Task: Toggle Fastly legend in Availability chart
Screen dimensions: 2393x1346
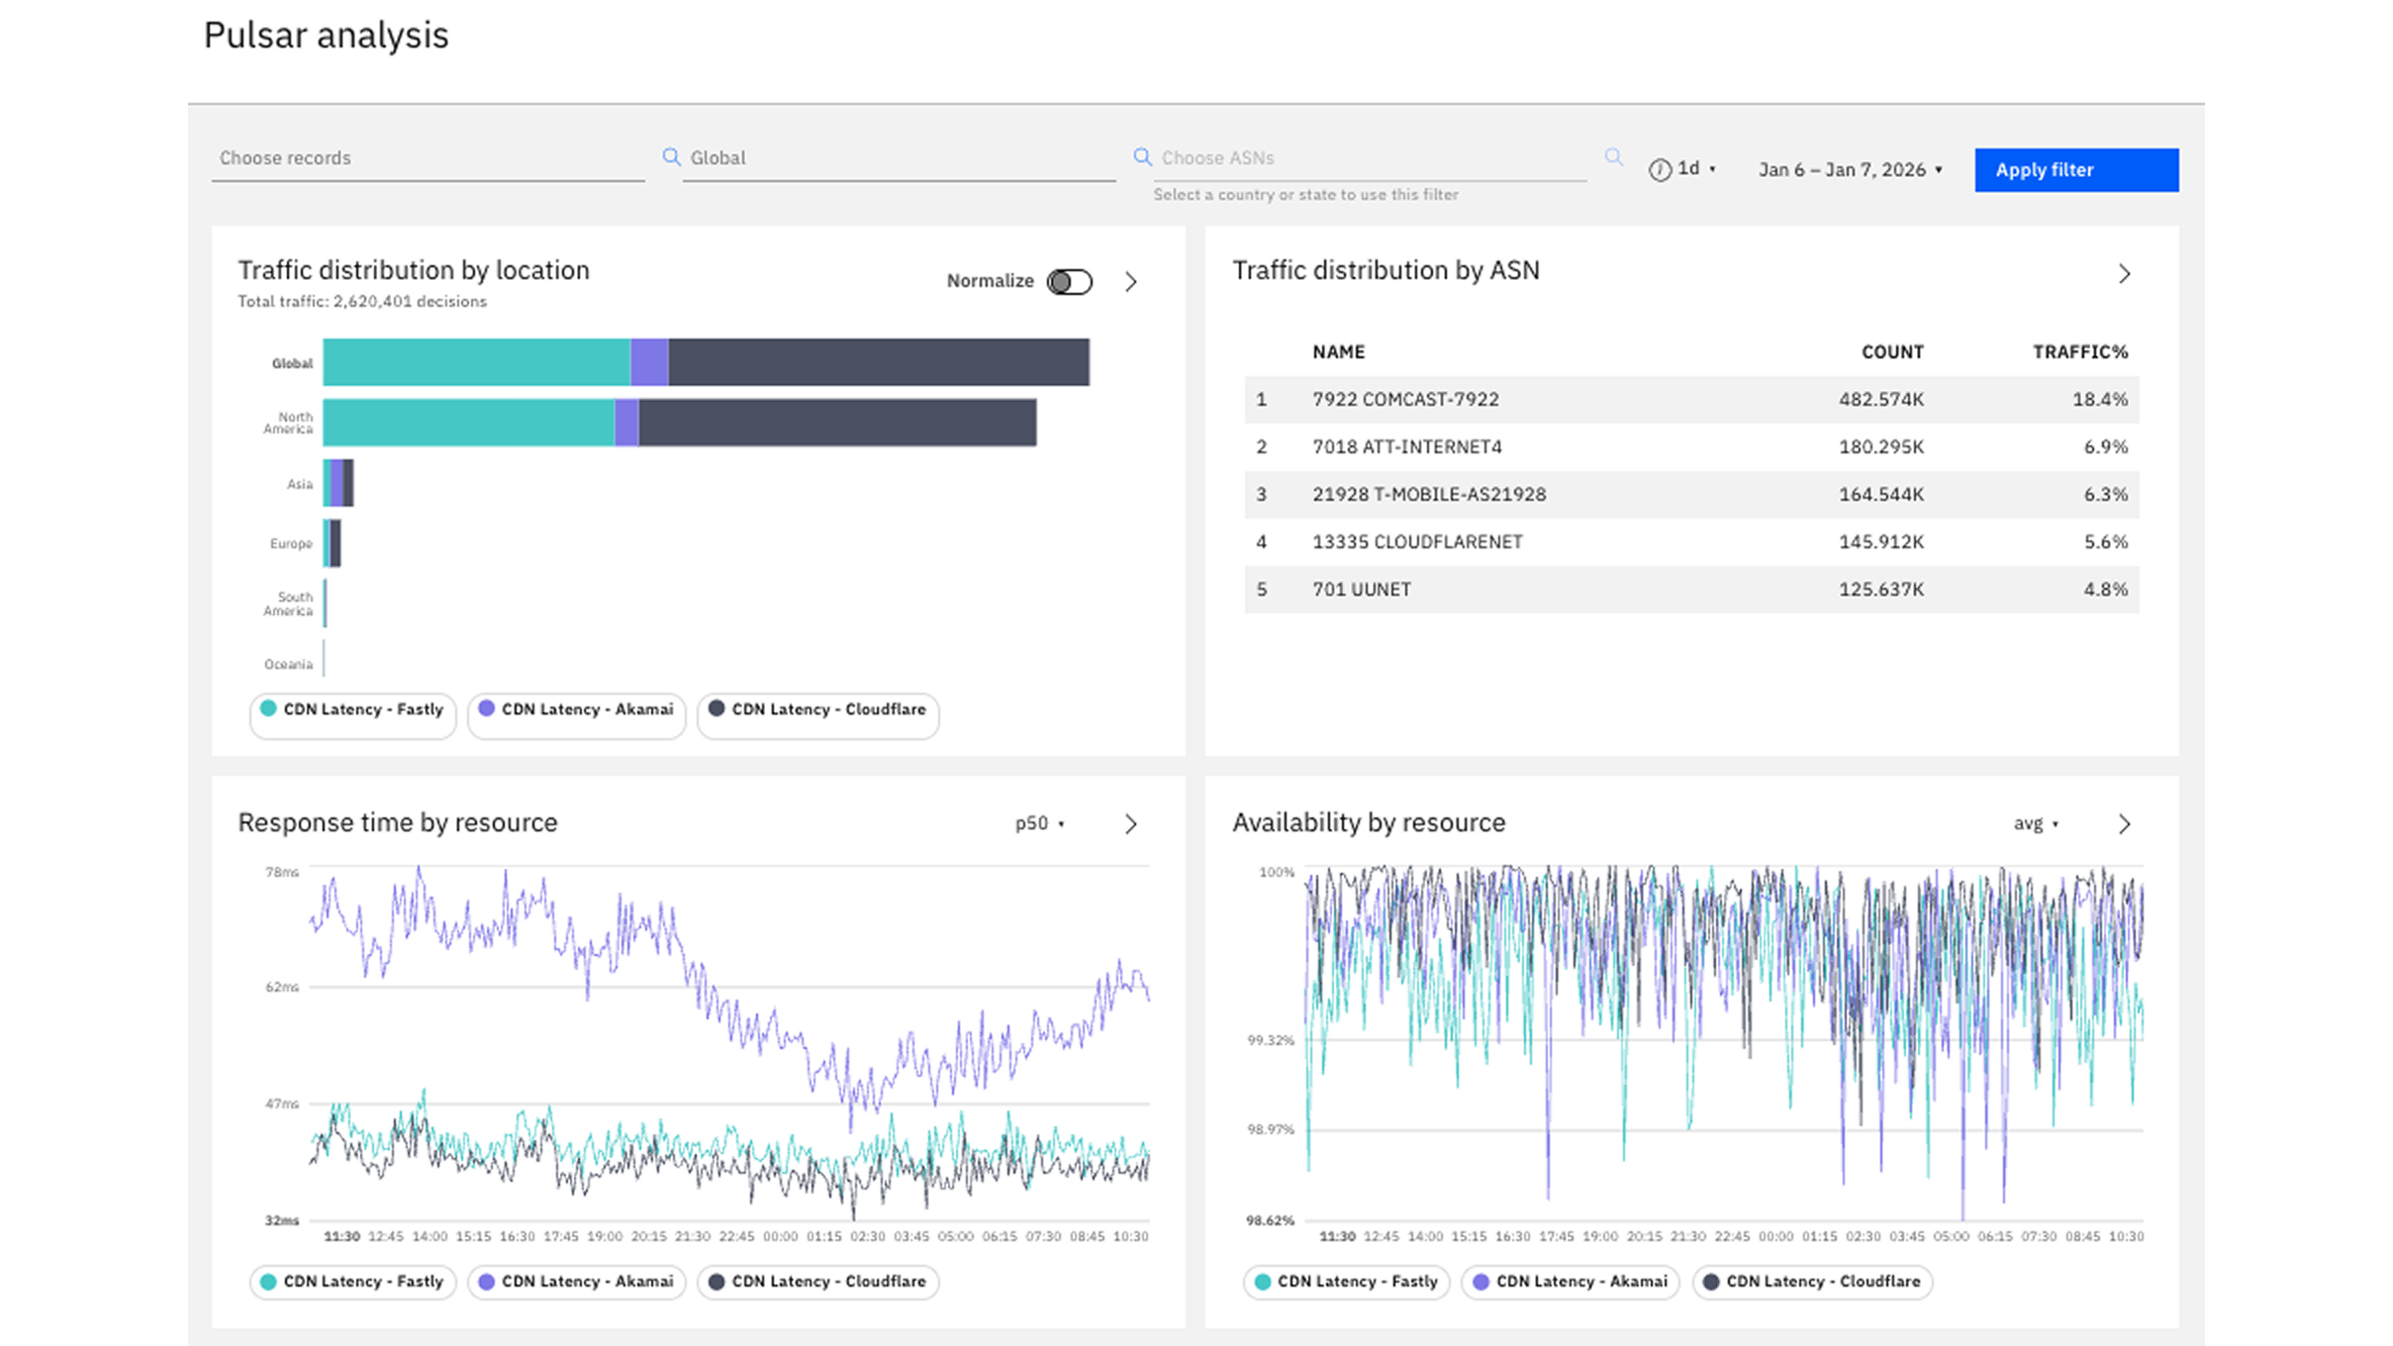Action: click(1346, 1282)
